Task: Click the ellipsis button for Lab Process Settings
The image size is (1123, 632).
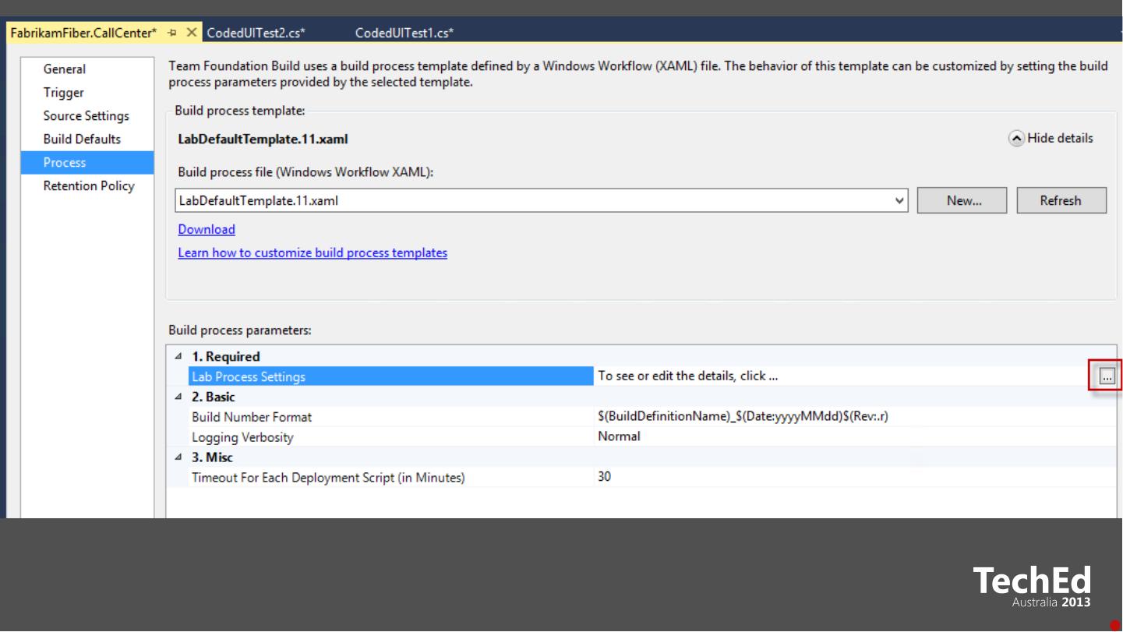Action: (x=1106, y=377)
